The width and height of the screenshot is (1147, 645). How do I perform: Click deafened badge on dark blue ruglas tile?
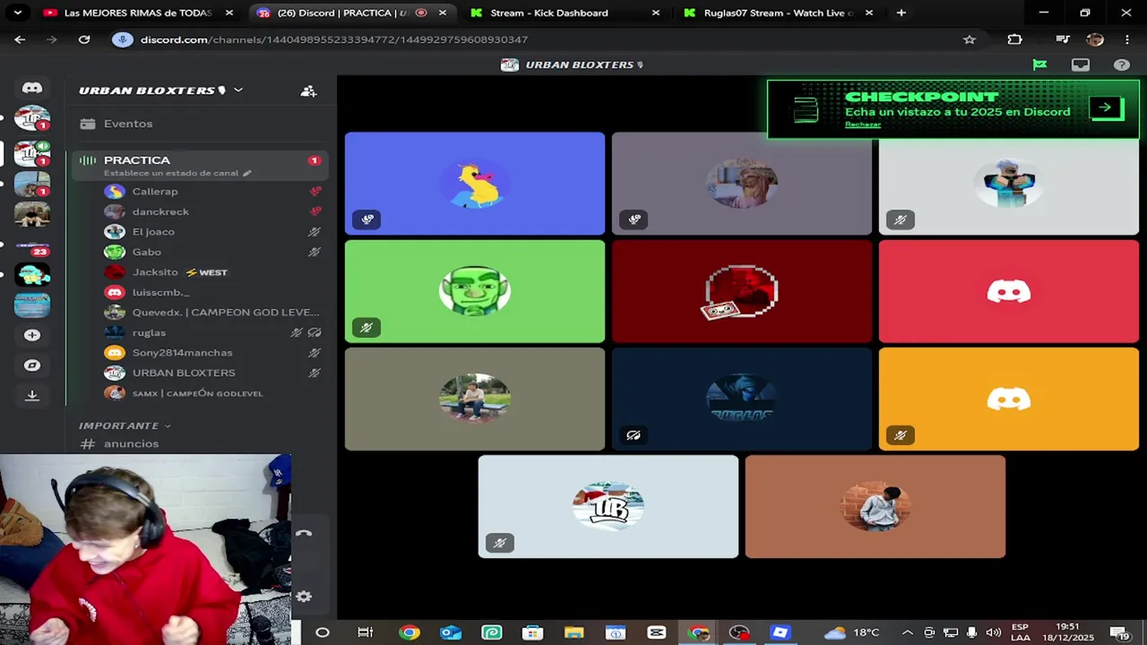point(634,435)
